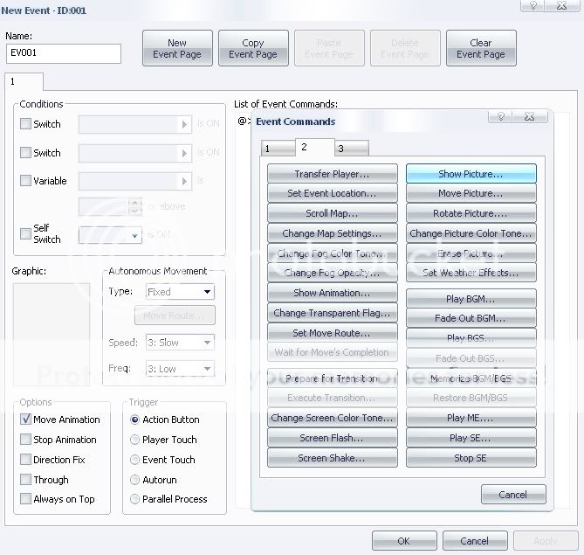
Task: Click the help question mark in Event Commands dialog
Action: coord(503,115)
